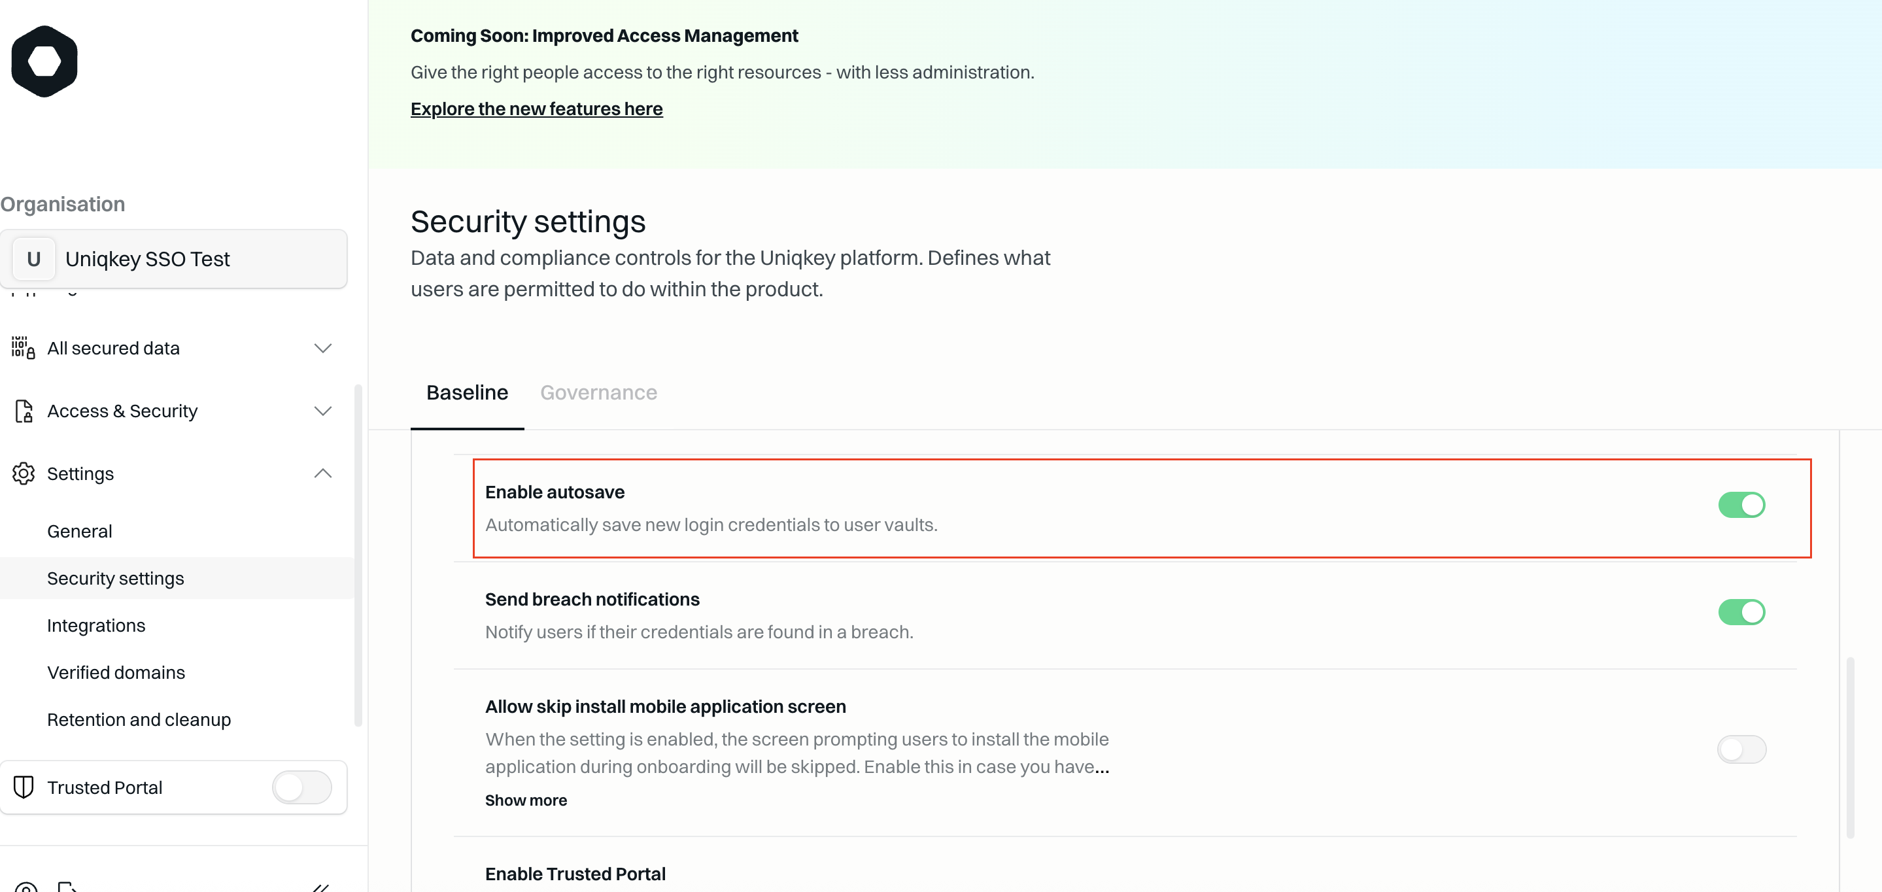Click the Uniqkey hexagon logo

point(44,61)
